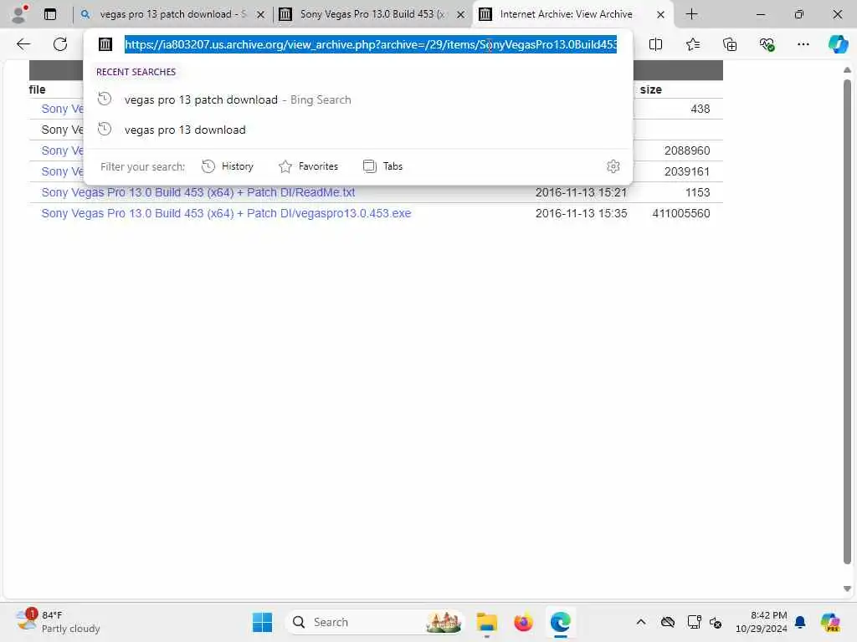Open Copilot sidebar icon
857x642 pixels.
tap(838, 44)
